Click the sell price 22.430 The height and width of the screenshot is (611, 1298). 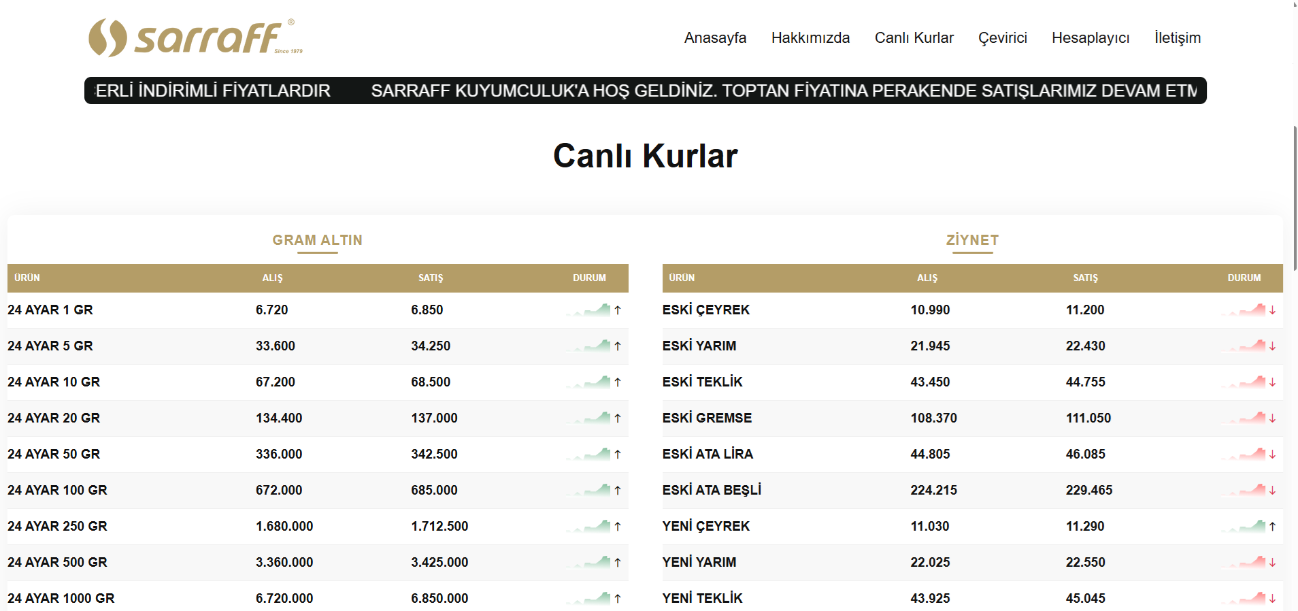click(1086, 346)
